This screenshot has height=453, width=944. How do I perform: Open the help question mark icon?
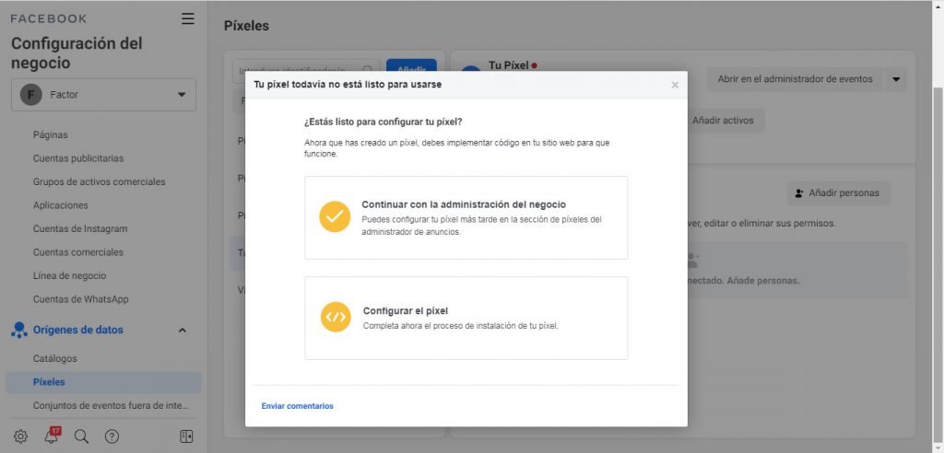(x=112, y=436)
